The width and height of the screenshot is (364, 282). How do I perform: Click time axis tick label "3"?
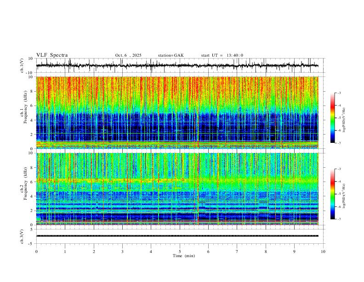click(x=122, y=252)
